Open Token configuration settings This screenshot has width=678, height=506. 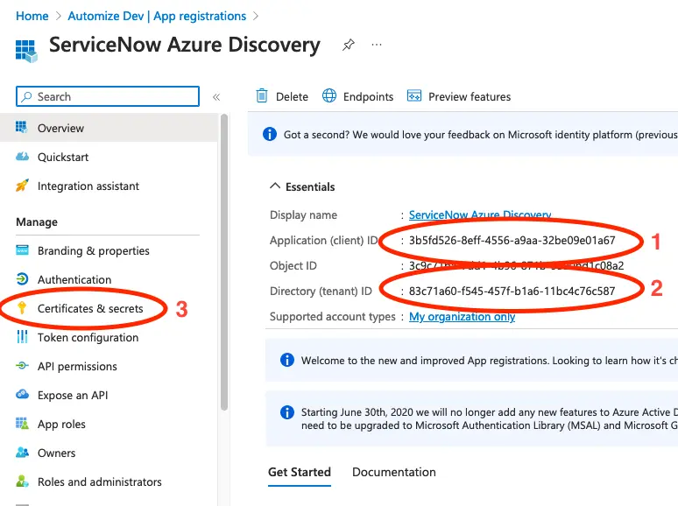point(88,337)
